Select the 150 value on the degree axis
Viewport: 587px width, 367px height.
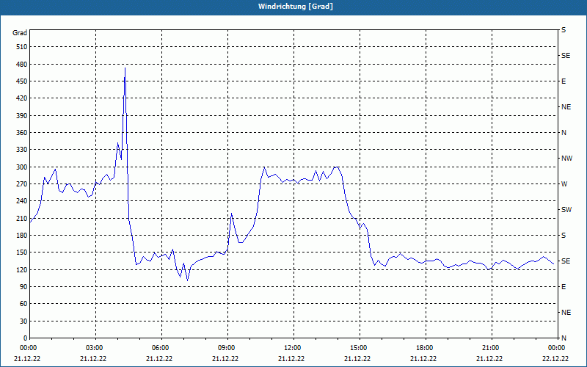(x=22, y=252)
